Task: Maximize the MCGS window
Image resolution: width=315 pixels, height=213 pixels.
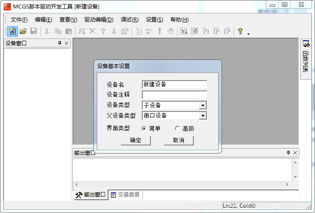Action: [285, 5]
